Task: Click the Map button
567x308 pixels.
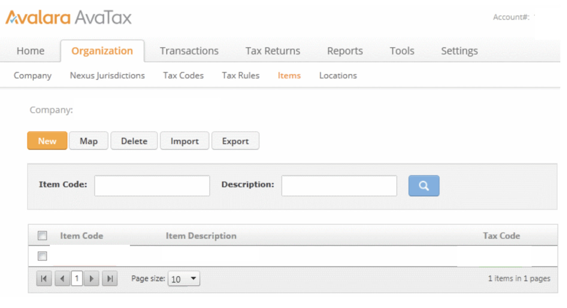Action: [x=88, y=140]
